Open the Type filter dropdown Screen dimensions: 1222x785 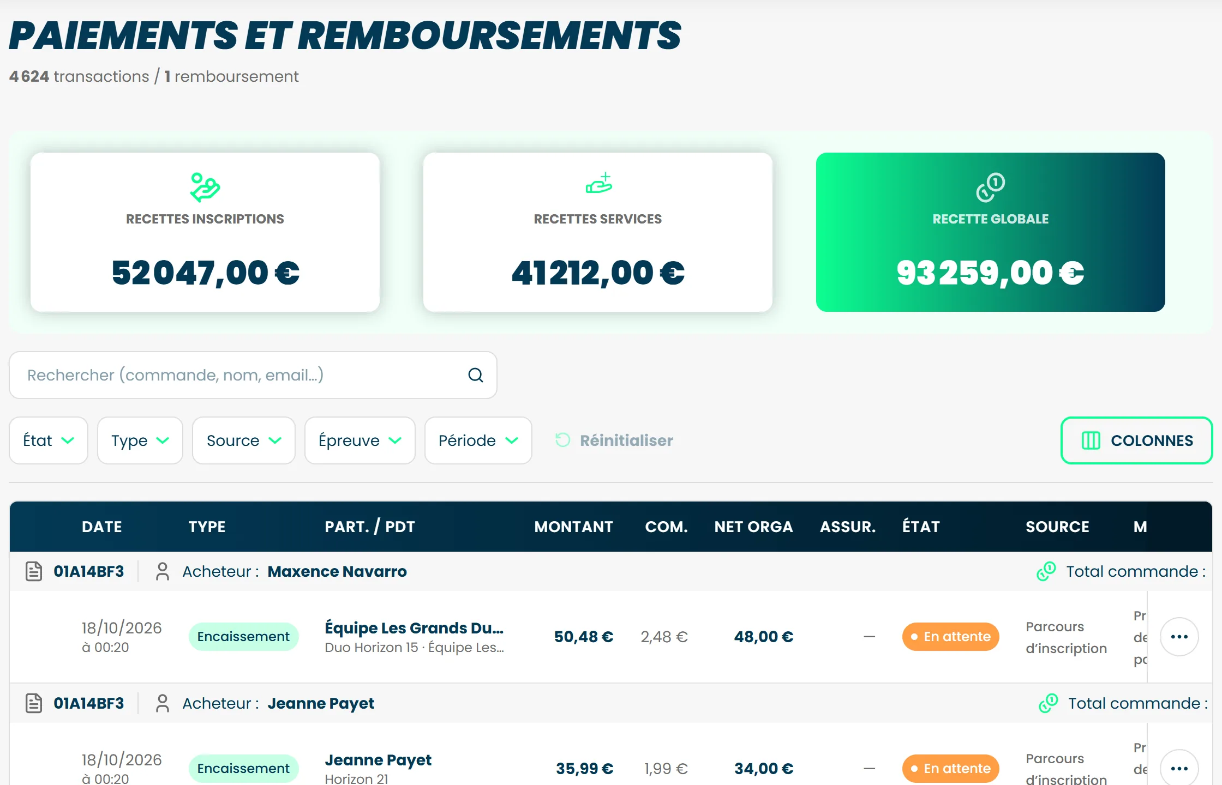[140, 440]
